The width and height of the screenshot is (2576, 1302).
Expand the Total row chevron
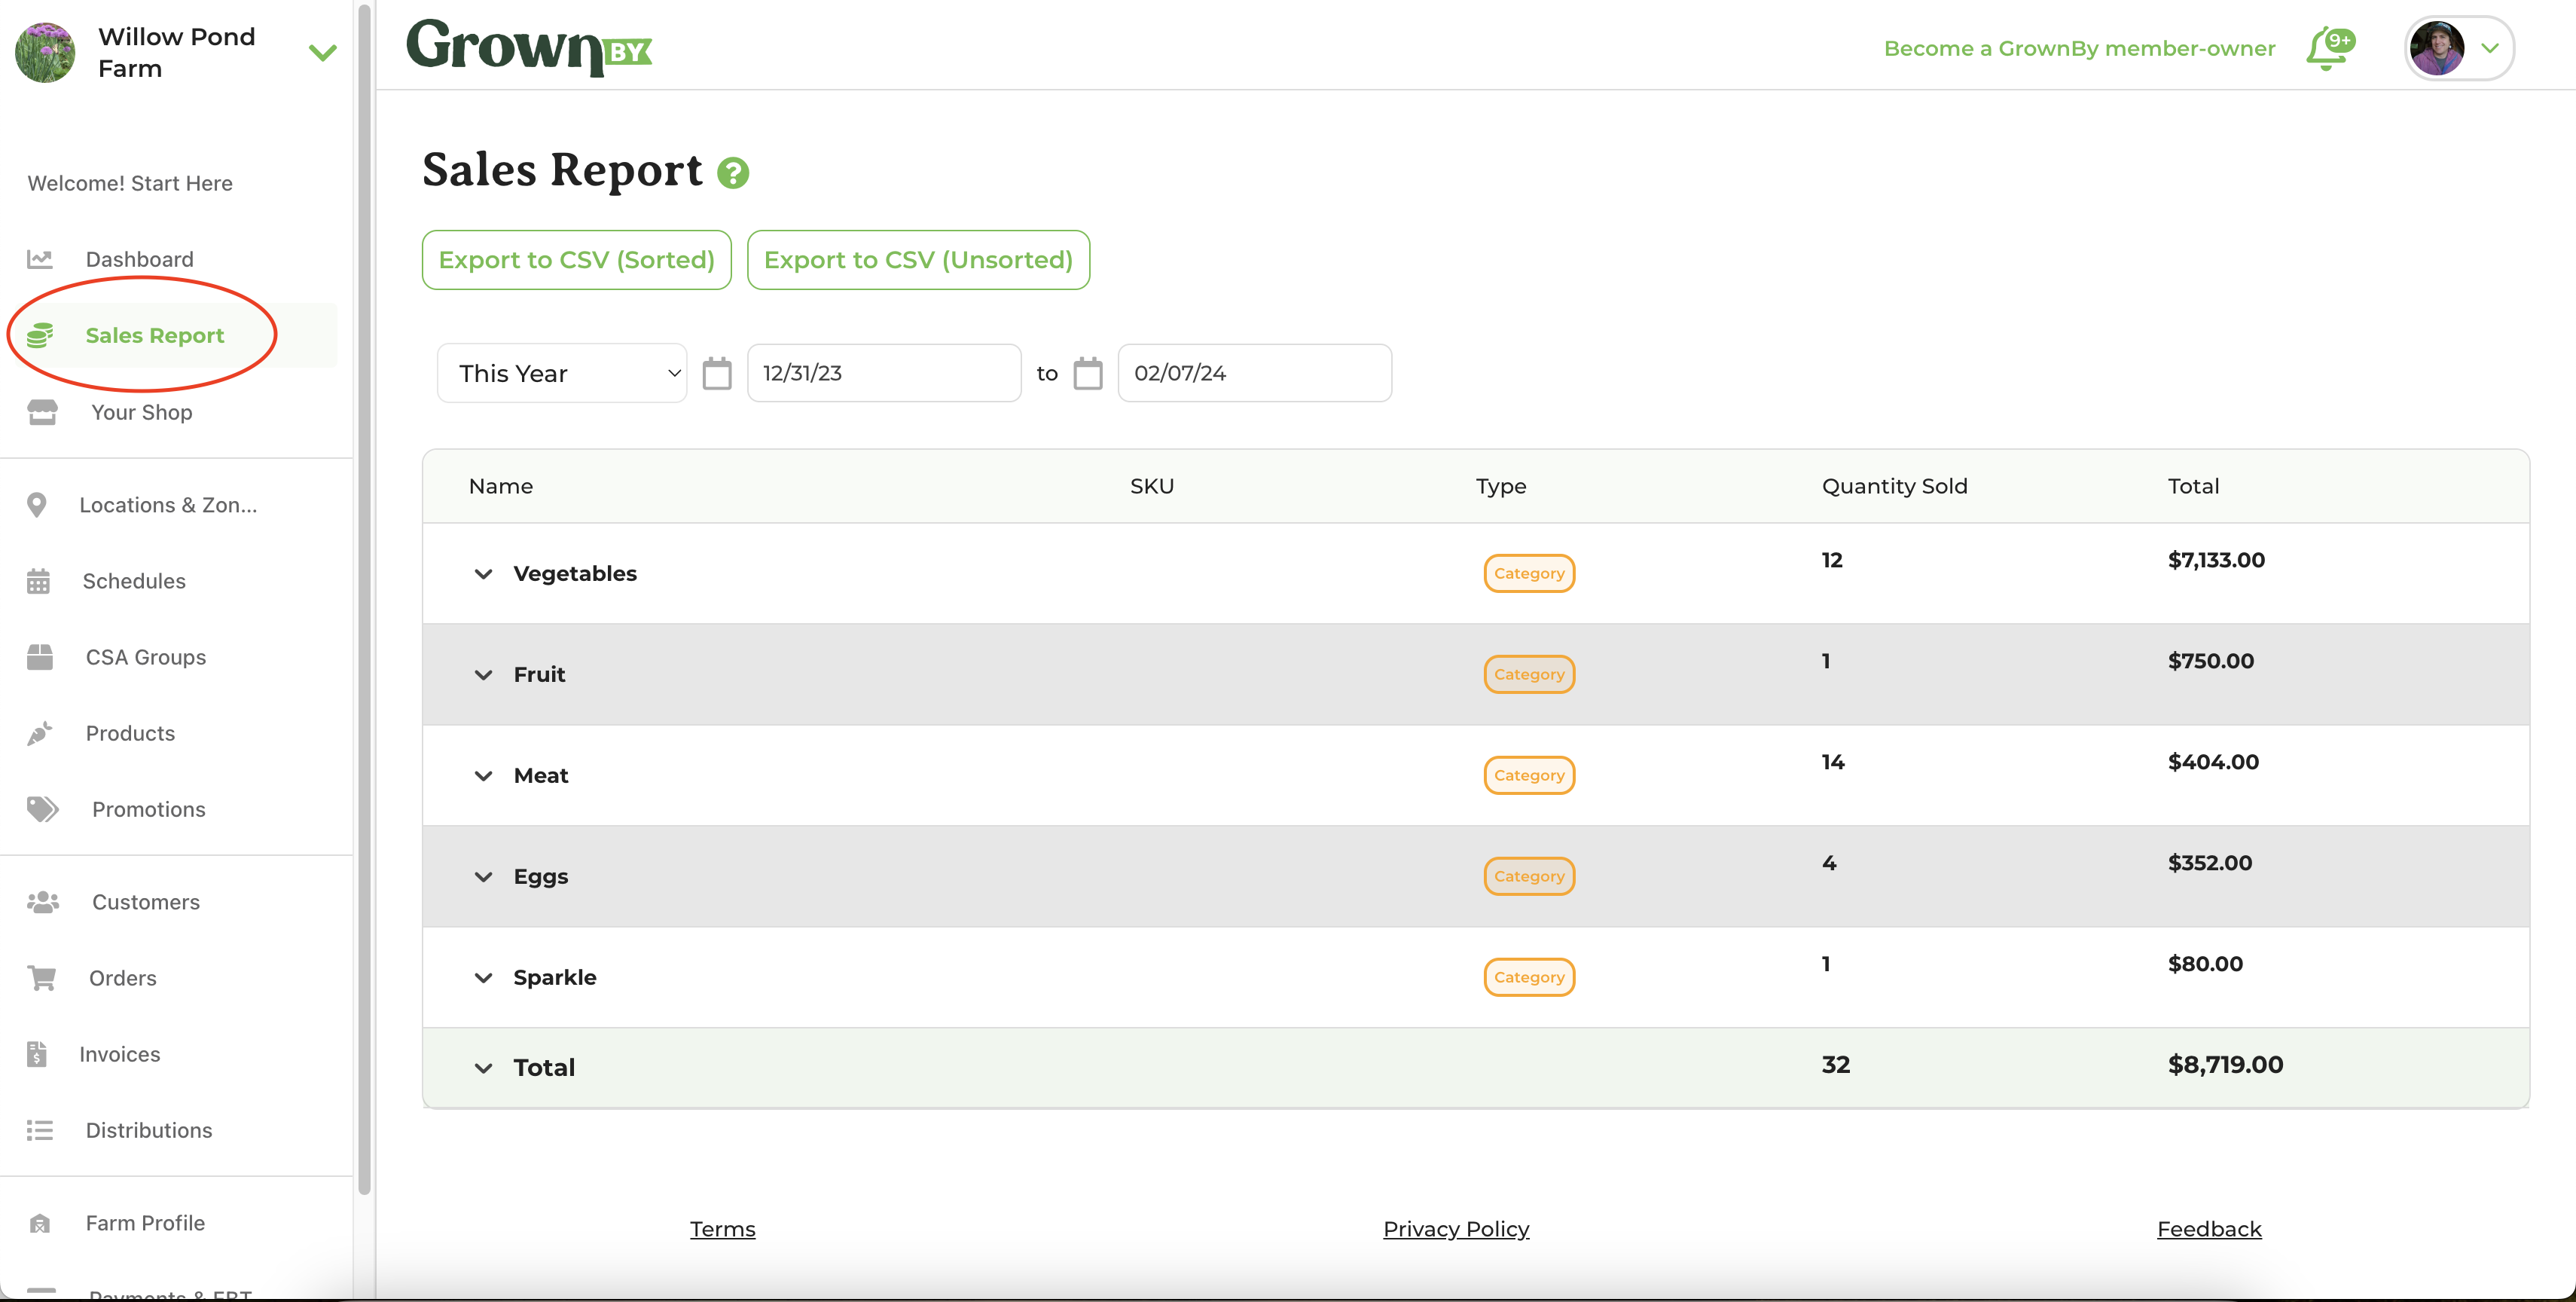pos(483,1067)
